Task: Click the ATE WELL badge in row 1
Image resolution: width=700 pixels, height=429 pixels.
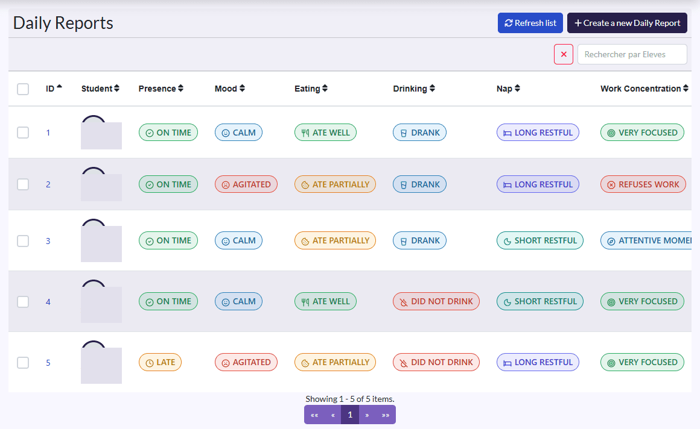Action: click(x=325, y=133)
